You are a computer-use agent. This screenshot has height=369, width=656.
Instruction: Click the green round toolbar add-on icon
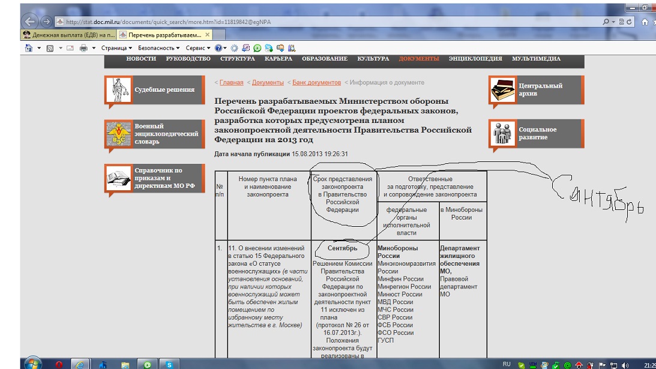coord(257,48)
